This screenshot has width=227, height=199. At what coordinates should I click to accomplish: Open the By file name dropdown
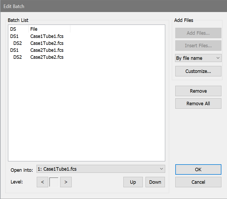(x=198, y=58)
